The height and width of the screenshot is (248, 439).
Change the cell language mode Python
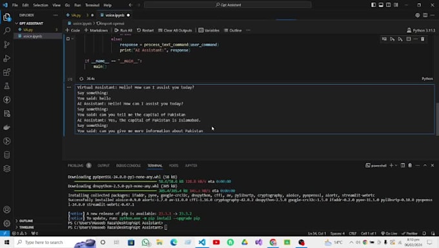427,79
